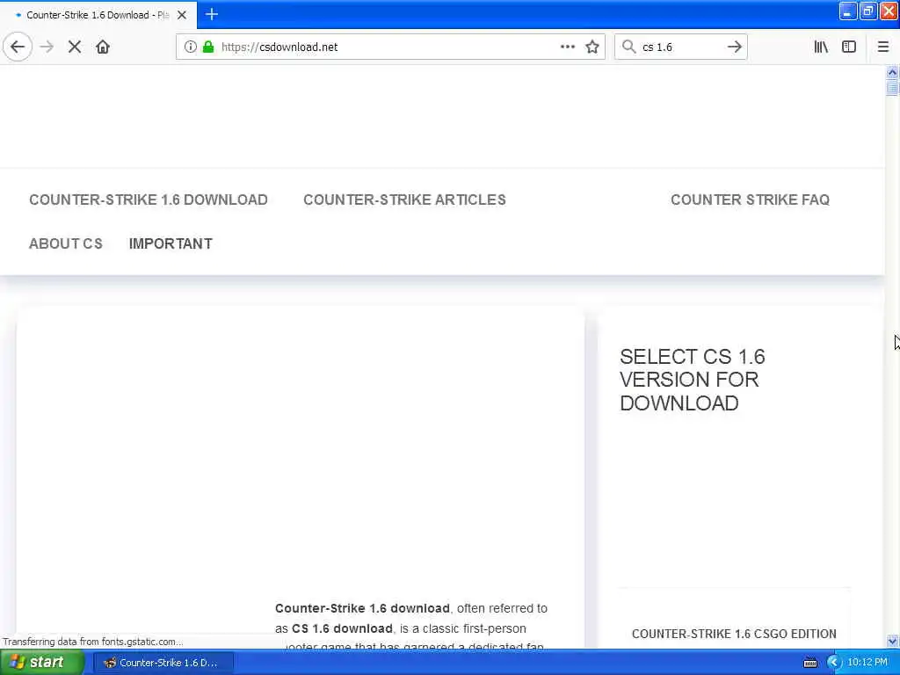Click the keyboard icon in system tray
This screenshot has height=675, width=900.
coord(809,663)
